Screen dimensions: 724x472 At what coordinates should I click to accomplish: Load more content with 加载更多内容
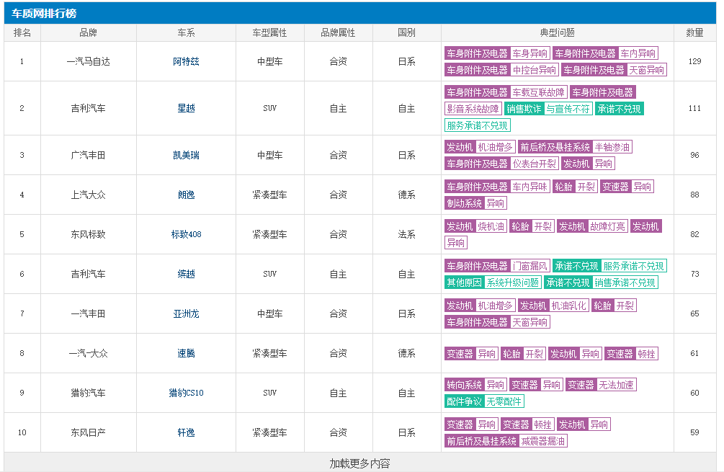pyautogui.click(x=359, y=463)
